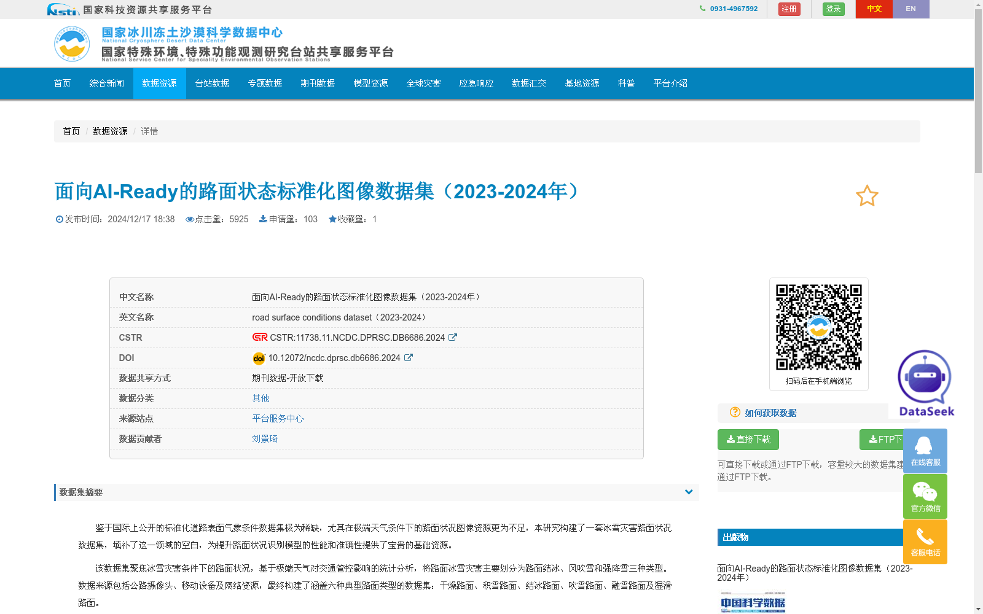Click the 数据资源 breadcrumb link
The height and width of the screenshot is (614, 983).
[110, 131]
